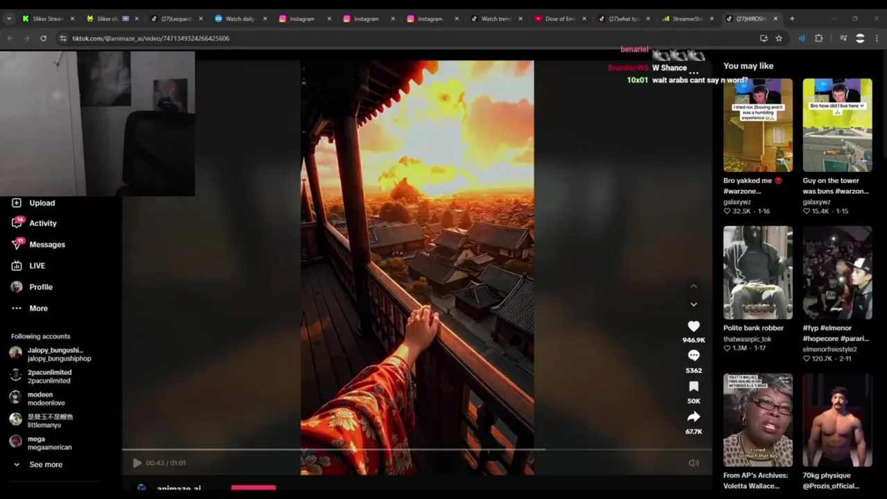887x499 pixels.
Task: Click the Messages paper-plane icon
Action: pos(17,245)
